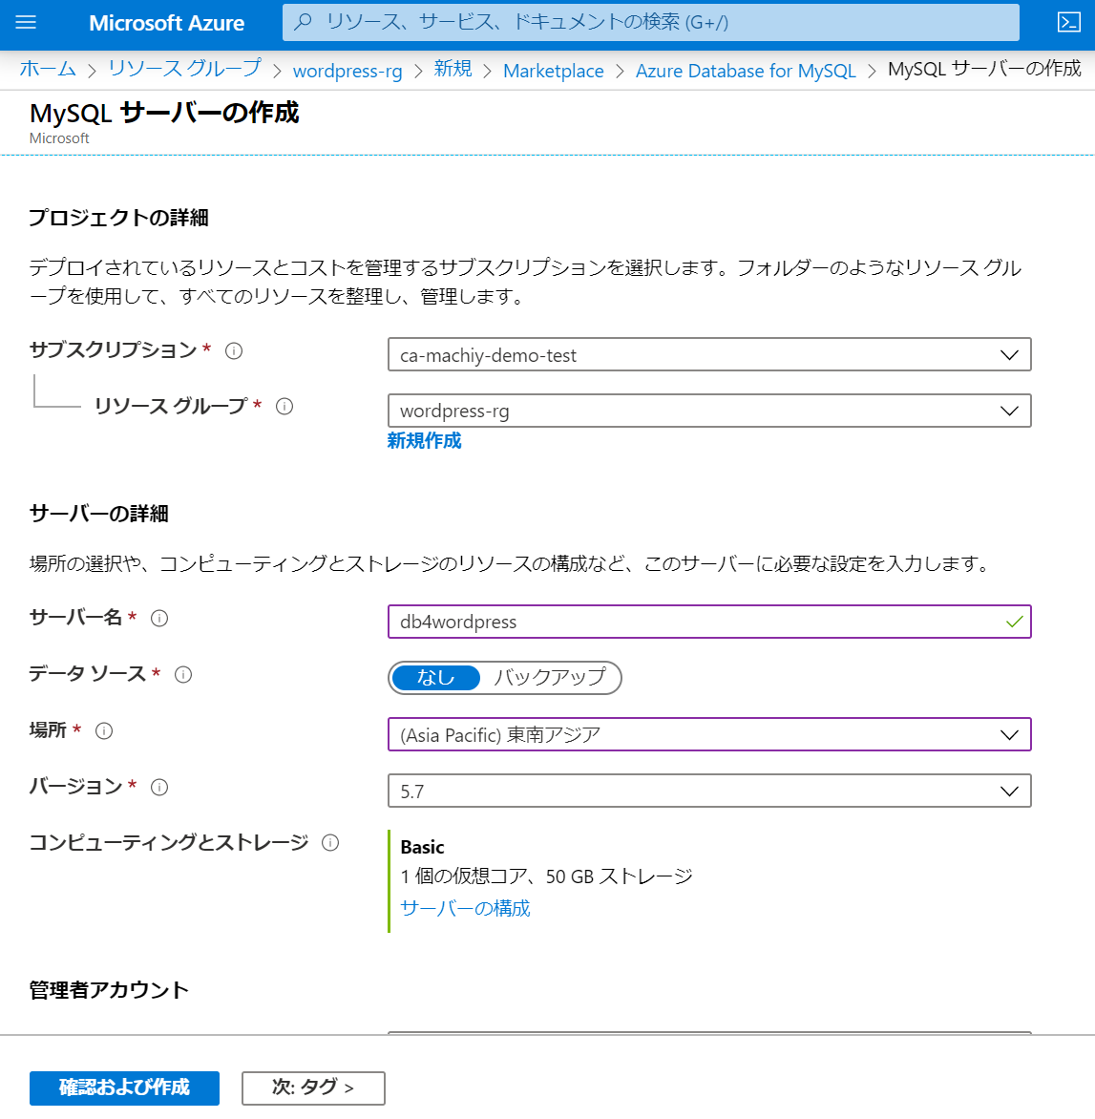Show info for 場所 field
This screenshot has height=1119, width=1095.
coord(104,731)
